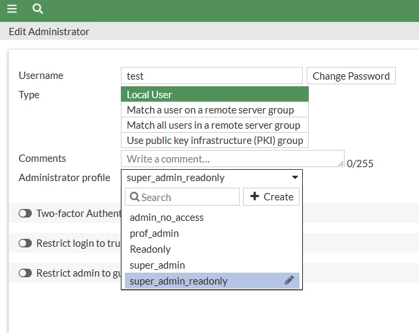The image size is (419, 333).
Task: Click the Change Password button
Action: tap(351, 76)
